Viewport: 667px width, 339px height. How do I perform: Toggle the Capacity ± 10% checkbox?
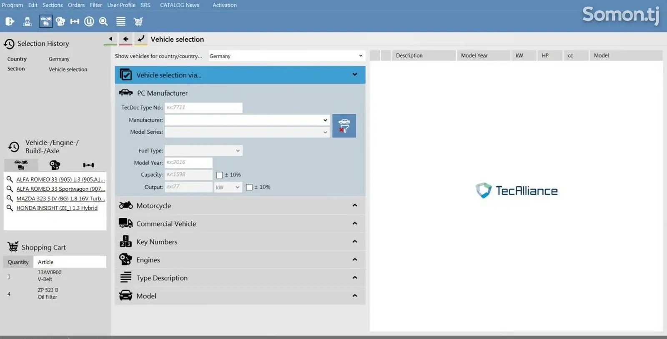pos(220,175)
